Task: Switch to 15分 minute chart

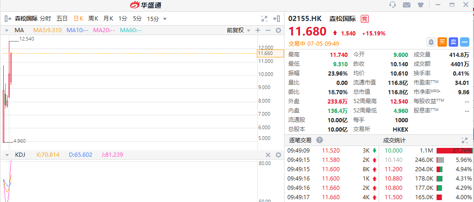Action: pos(153,19)
